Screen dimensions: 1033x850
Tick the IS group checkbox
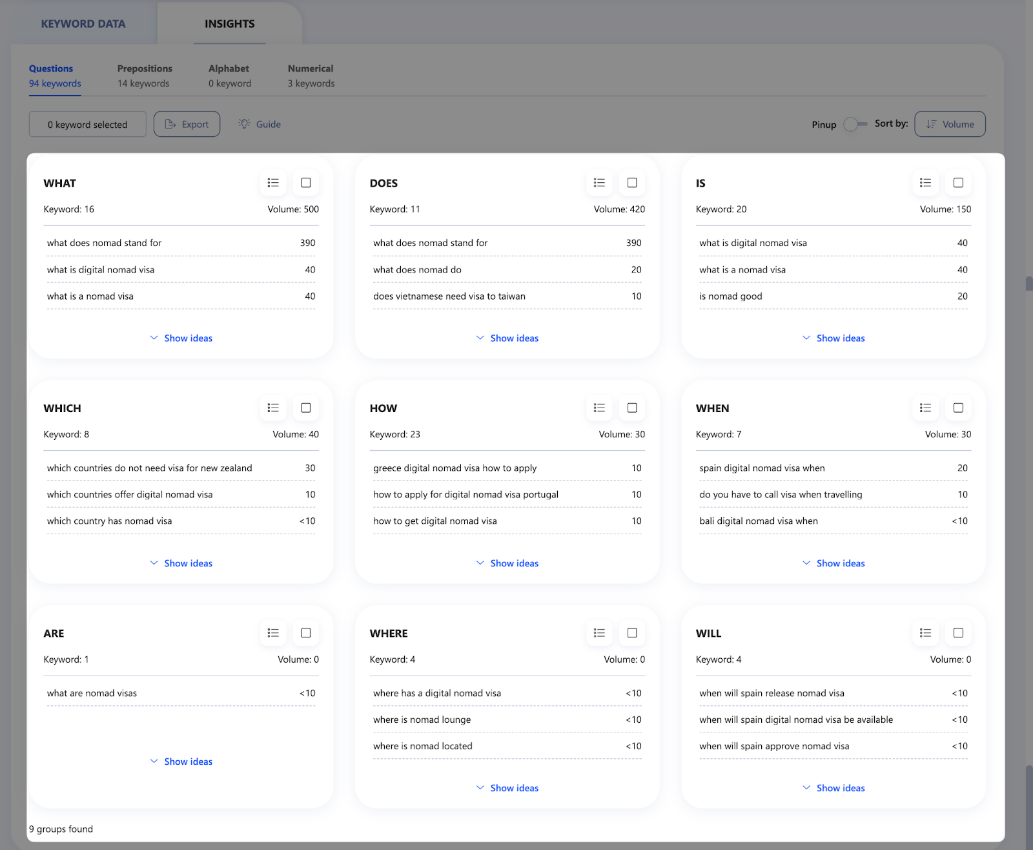click(x=958, y=183)
